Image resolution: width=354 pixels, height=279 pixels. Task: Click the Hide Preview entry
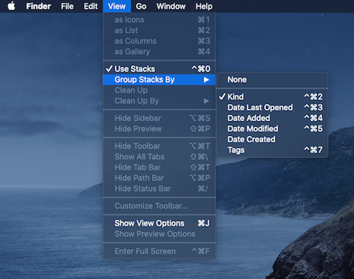pos(159,129)
